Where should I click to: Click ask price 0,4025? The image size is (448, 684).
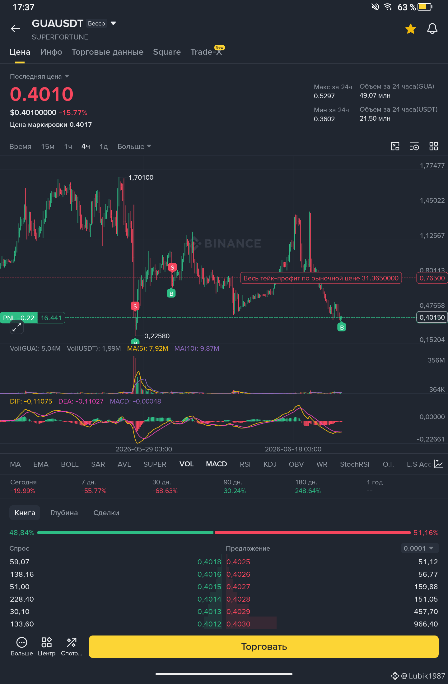(x=238, y=562)
